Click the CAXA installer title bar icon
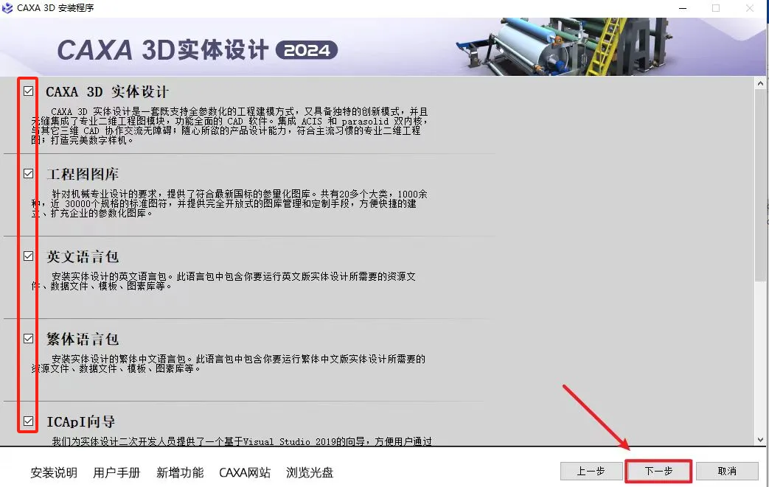 (x=7, y=8)
